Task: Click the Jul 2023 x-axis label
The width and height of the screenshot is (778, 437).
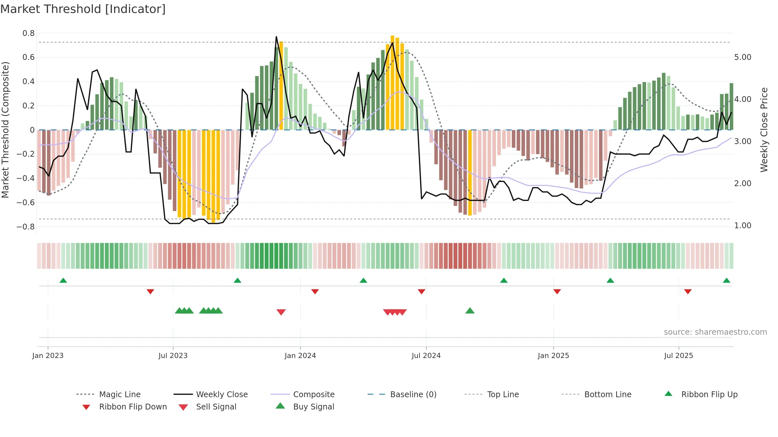Action: tap(173, 355)
